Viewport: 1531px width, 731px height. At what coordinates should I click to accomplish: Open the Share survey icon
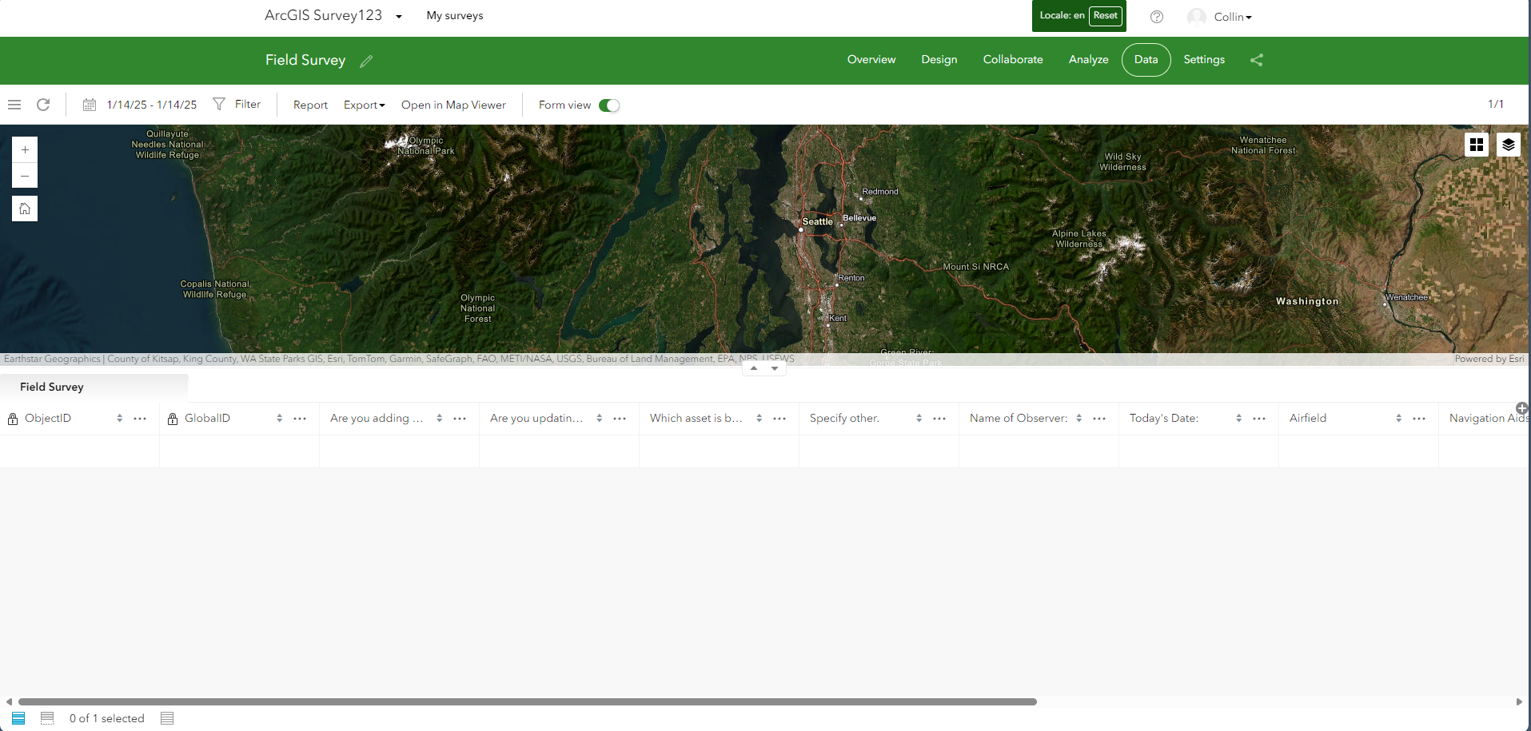pyautogui.click(x=1256, y=60)
